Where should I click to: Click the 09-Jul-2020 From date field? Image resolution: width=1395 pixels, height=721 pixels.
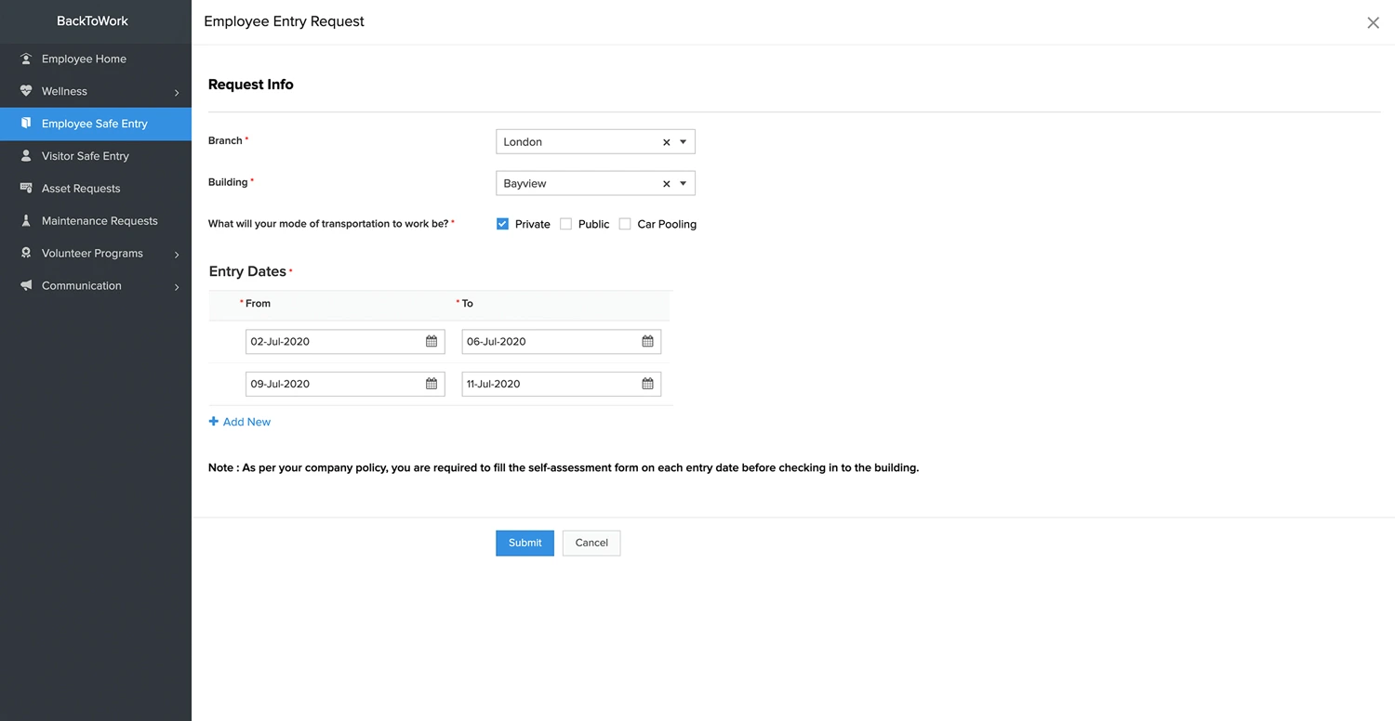point(330,384)
